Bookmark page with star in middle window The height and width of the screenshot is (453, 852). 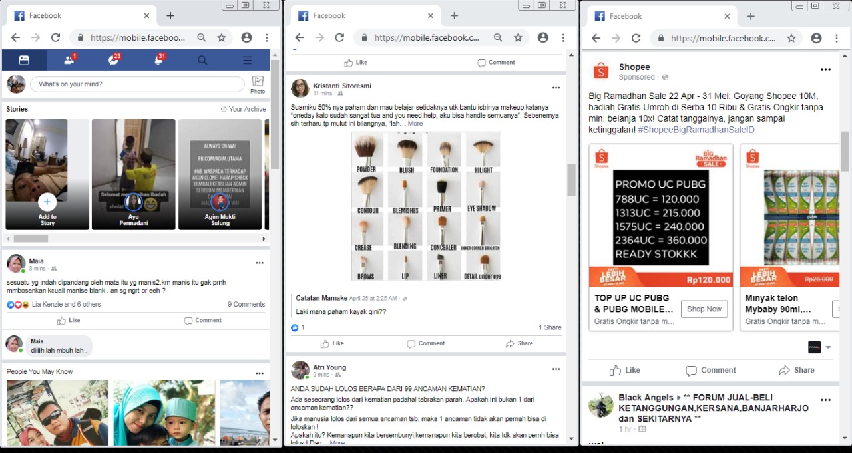tap(518, 38)
